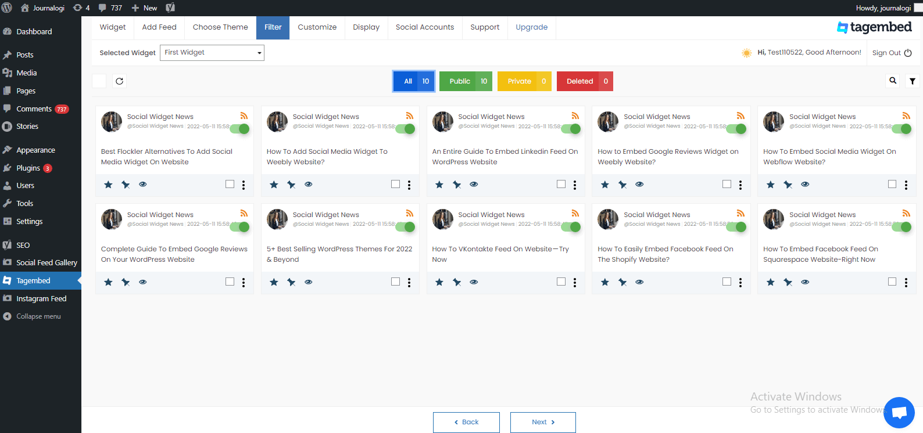Image resolution: width=923 pixels, height=433 pixels.
Task: Open three-dot menu on 'How To Add Social Media Widget To Weebly' card
Action: tap(409, 185)
